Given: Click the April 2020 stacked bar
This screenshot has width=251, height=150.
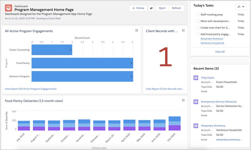Looking at the screenshot, I should click(x=129, y=125).
